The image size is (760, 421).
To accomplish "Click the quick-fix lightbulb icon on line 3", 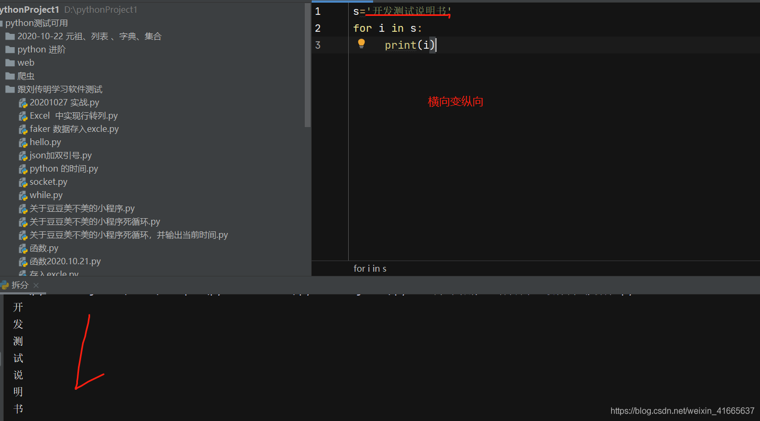I will point(361,44).
